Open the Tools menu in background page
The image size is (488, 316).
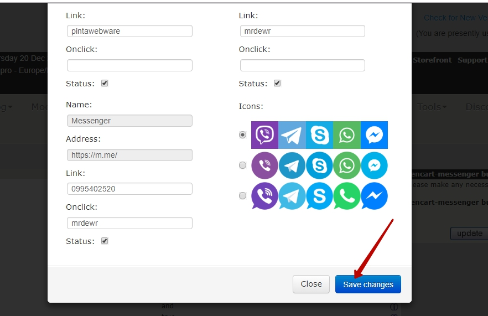click(x=432, y=107)
